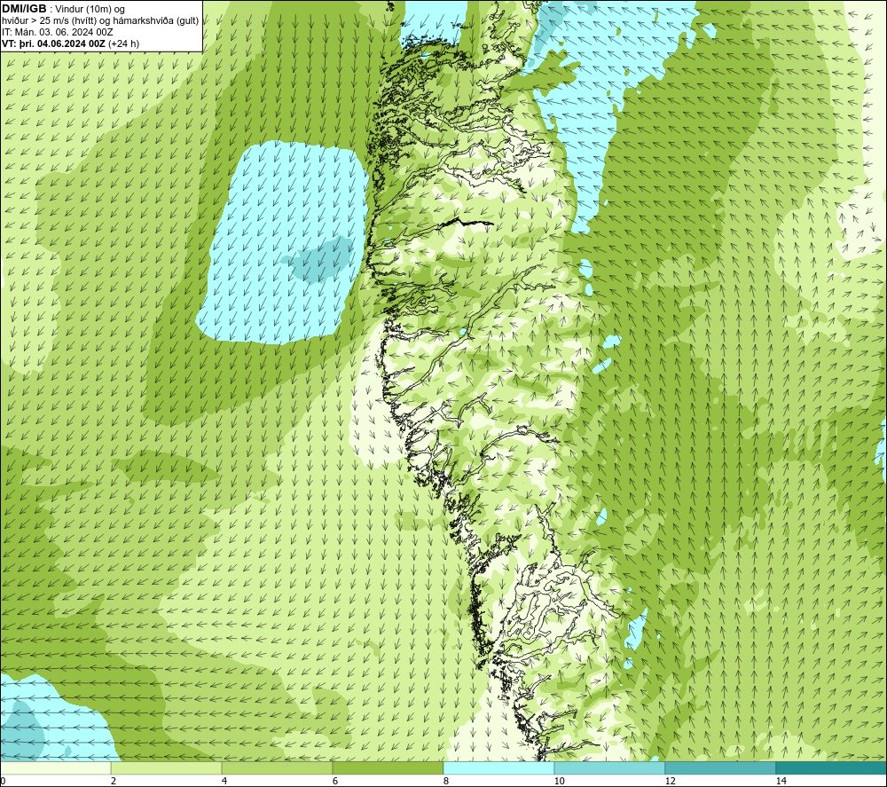Click the legend scale label '12'
The width and height of the screenshot is (887, 787).
point(670,782)
